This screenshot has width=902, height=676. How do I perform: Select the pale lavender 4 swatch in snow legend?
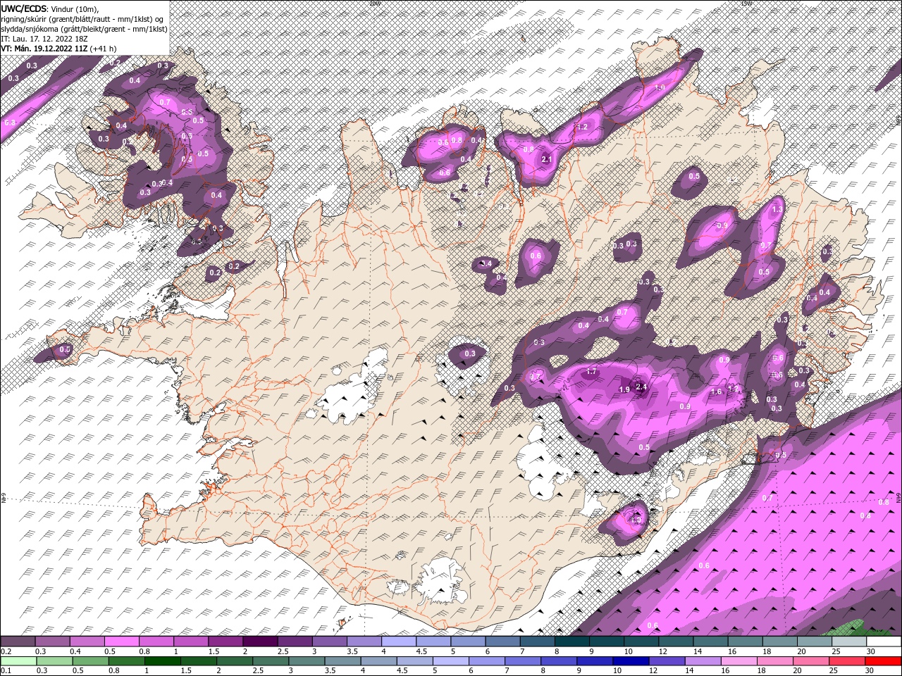(x=399, y=641)
